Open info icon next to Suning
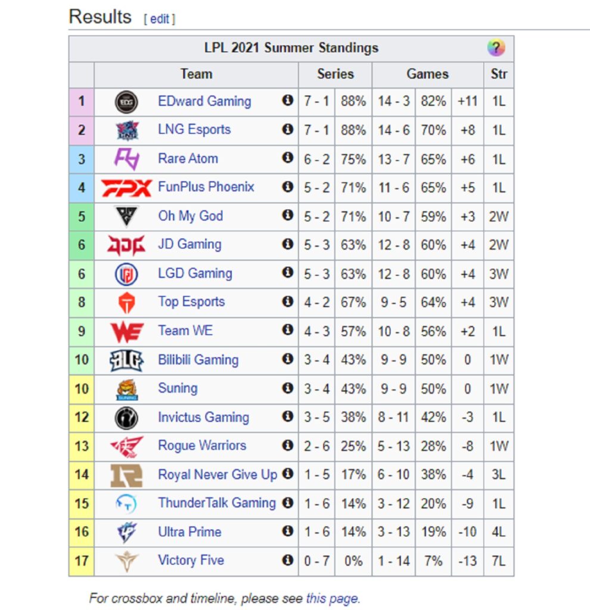The width and height of the screenshot is (590, 610). 288,387
